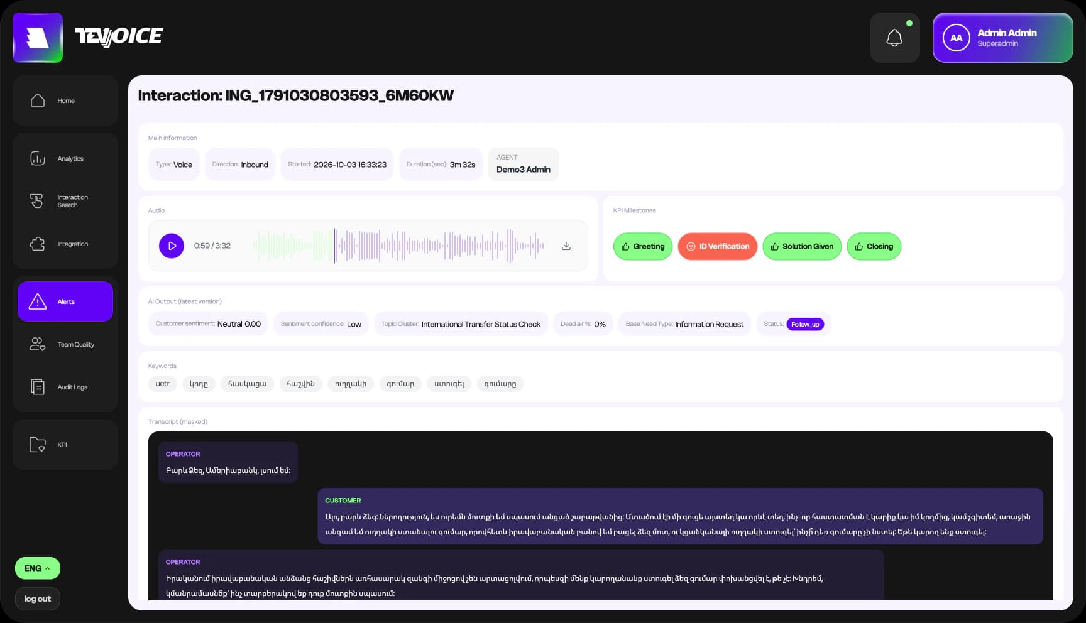
Task: Click the uetr keyword chip
Action: tap(163, 384)
